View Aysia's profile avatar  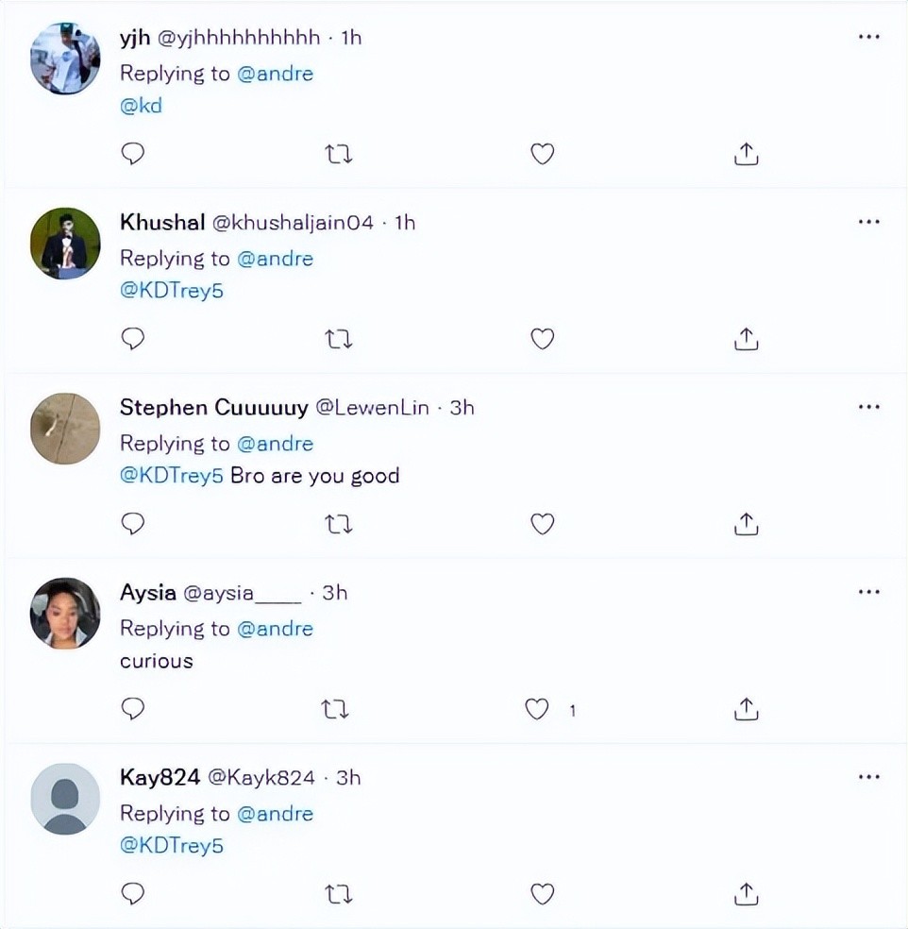click(65, 614)
